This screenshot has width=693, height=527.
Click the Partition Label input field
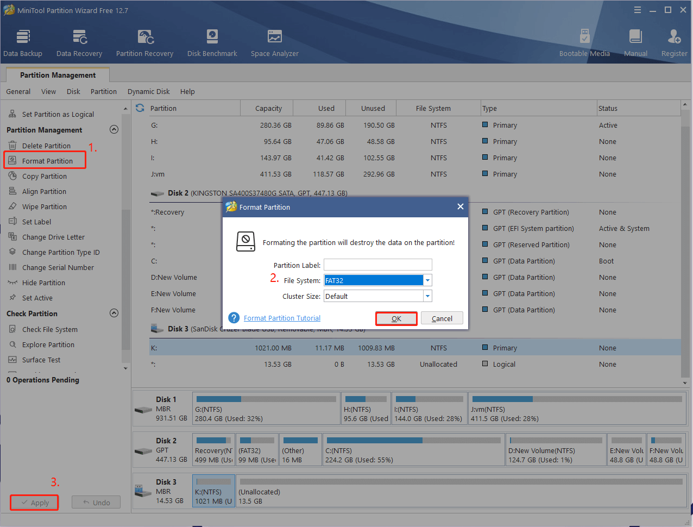click(378, 265)
